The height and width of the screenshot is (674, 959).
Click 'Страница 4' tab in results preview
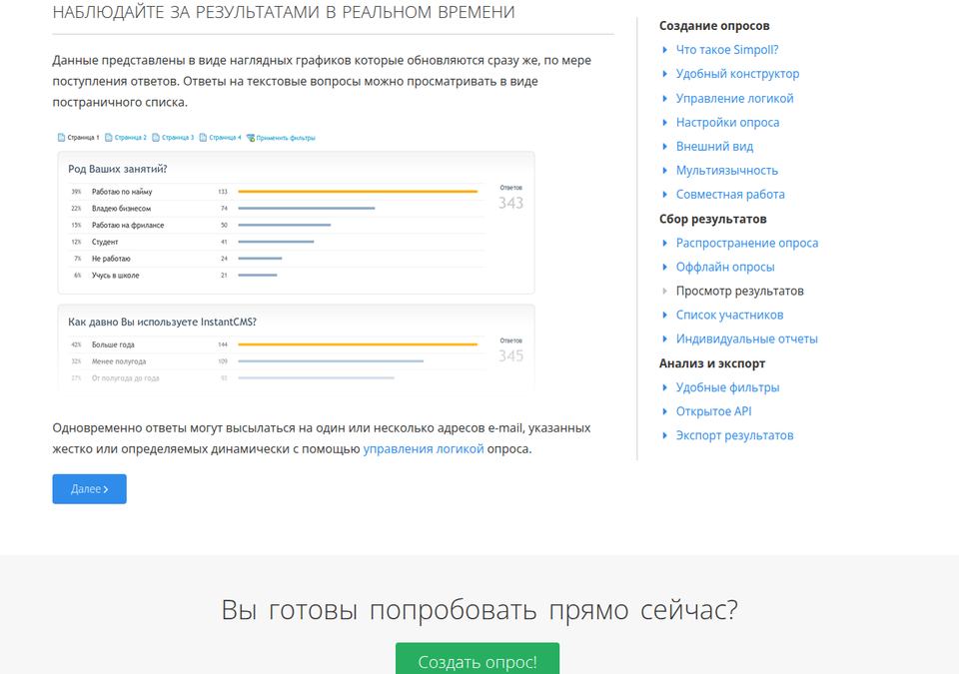(x=225, y=138)
